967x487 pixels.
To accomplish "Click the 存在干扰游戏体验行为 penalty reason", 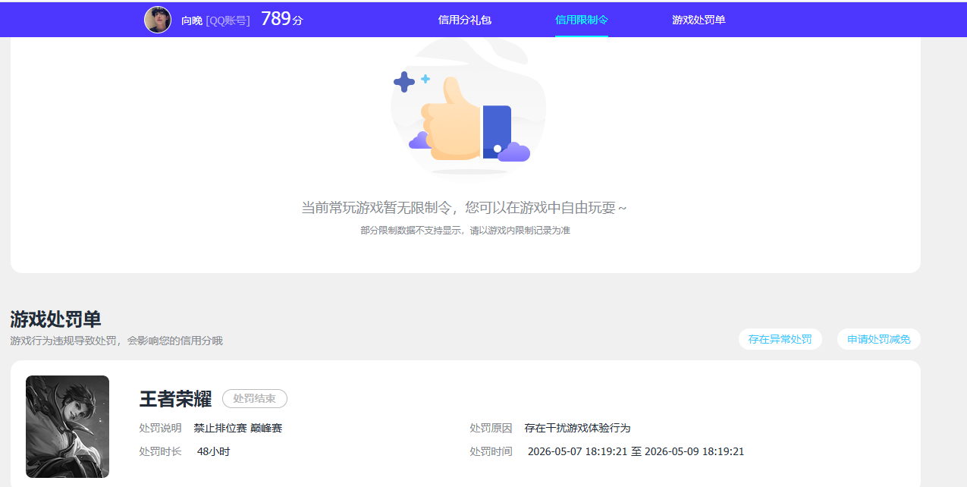I will pos(577,429).
